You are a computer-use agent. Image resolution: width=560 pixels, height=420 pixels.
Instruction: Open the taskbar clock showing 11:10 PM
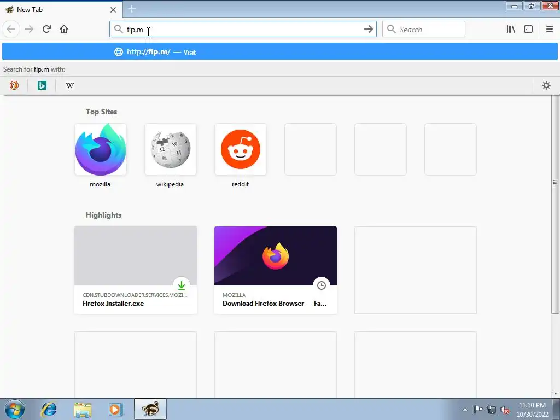click(532, 410)
